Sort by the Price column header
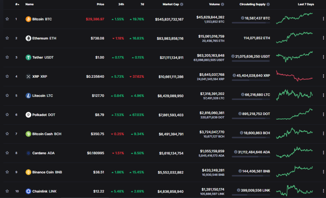326x198 pixels. point(100,4)
